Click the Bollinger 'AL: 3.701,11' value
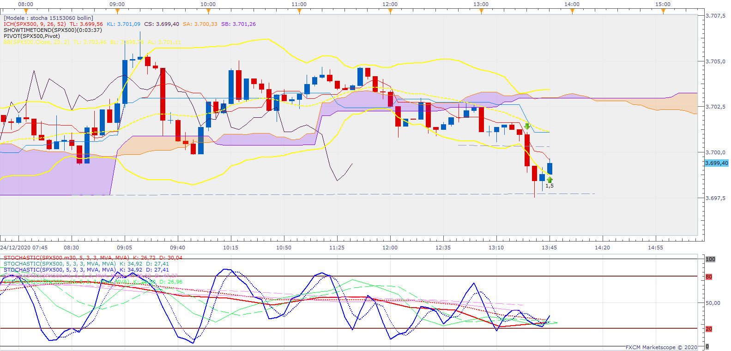 point(164,42)
